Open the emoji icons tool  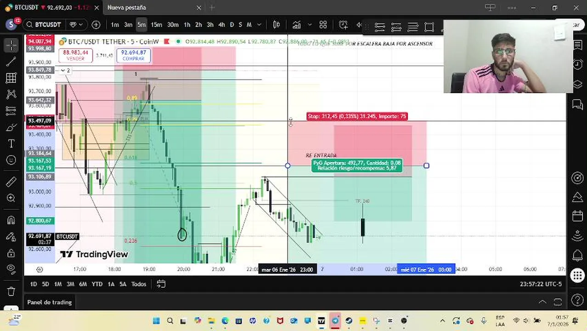pos(11,160)
